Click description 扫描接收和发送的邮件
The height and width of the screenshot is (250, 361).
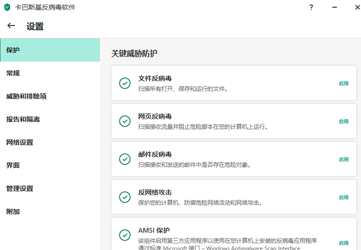pos(194,165)
